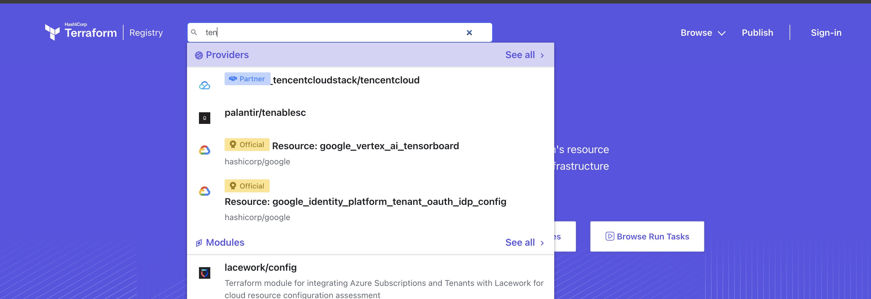This screenshot has width=871, height=299.
Task: Click the Terraform logo icon
Action: coord(52,32)
